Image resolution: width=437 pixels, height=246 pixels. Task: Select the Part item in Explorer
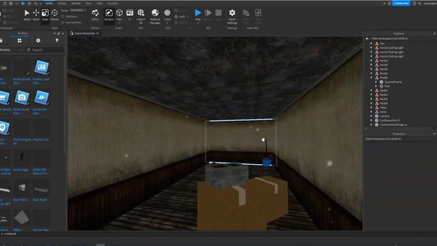point(387,87)
